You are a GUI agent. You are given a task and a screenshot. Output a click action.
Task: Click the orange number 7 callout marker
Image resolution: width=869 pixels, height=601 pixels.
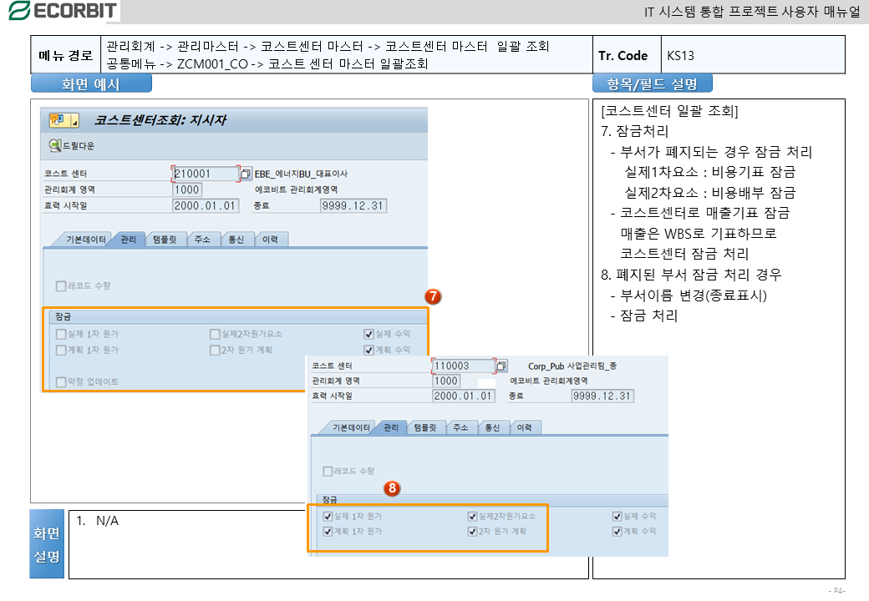[433, 297]
